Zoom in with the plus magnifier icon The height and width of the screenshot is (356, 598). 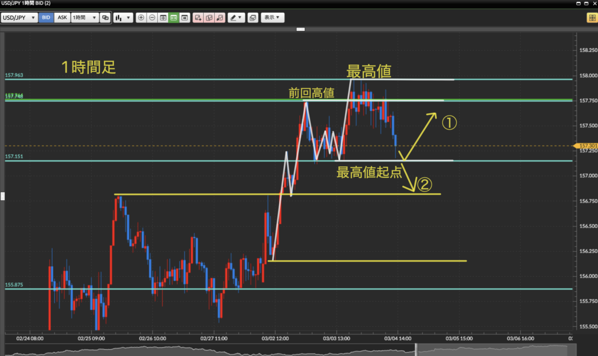point(141,18)
